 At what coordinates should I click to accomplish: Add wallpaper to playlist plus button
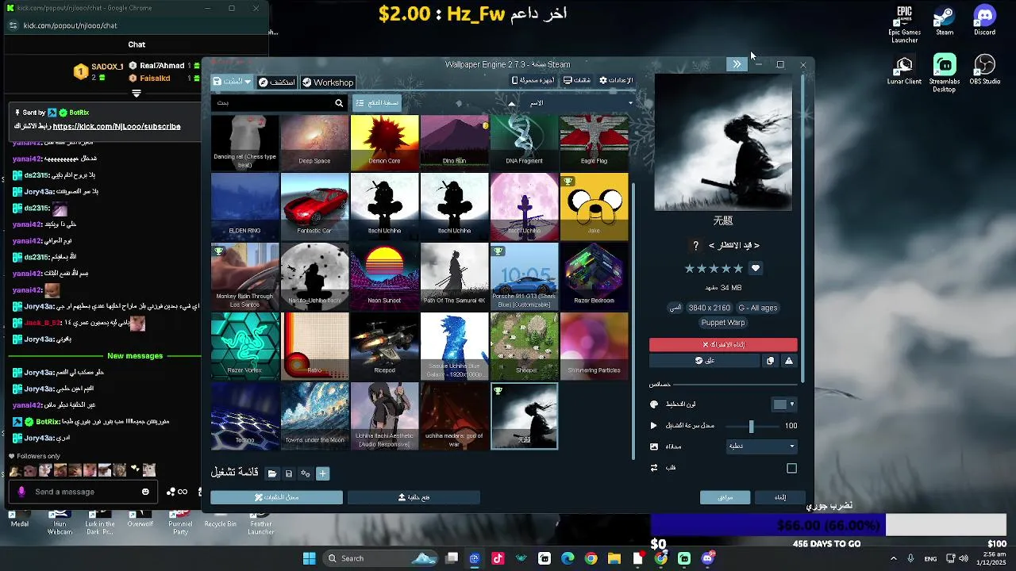322,473
